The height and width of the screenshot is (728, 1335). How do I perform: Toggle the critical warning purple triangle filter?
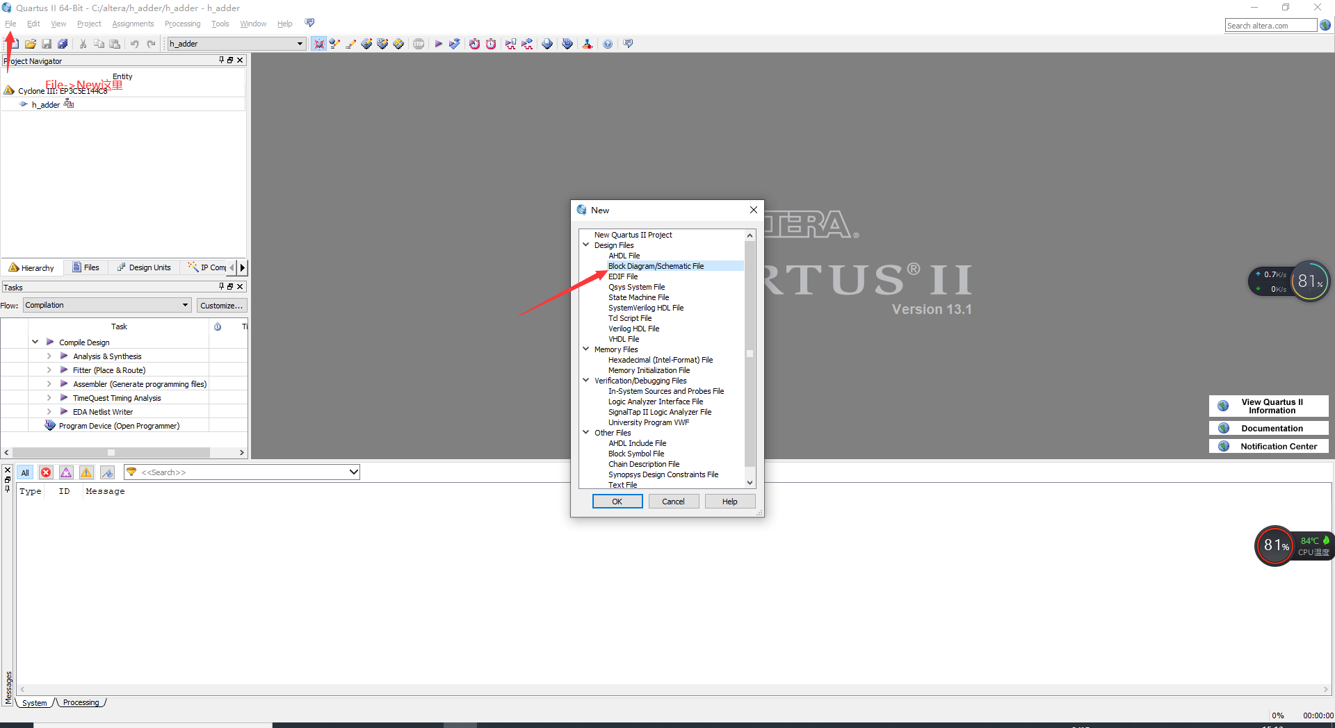(x=66, y=472)
